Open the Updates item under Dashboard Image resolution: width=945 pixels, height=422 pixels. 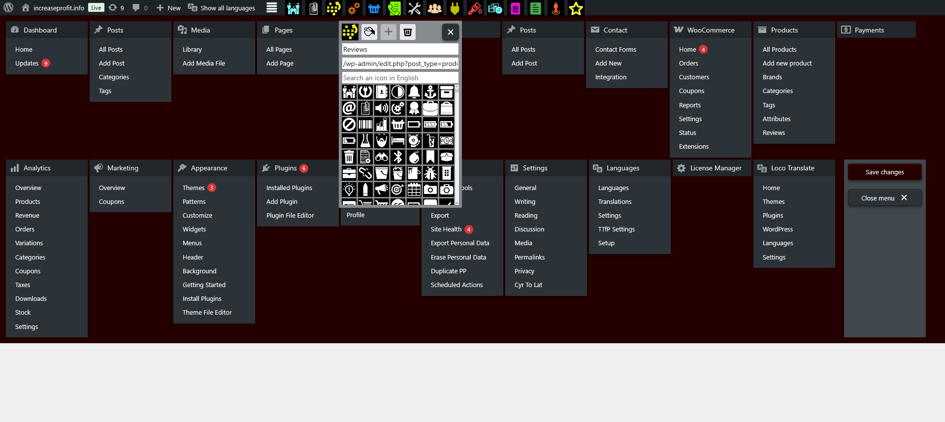click(x=33, y=63)
